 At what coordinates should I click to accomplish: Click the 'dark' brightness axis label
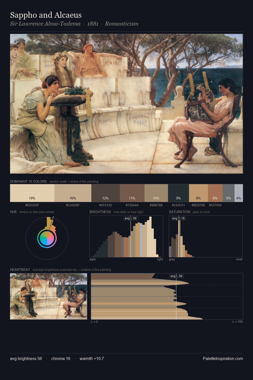coord(93,259)
